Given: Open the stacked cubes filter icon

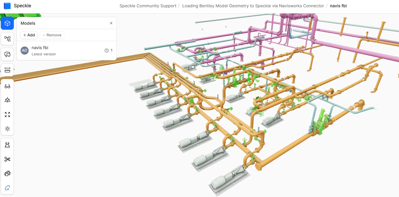Looking at the screenshot, I should point(7,173).
